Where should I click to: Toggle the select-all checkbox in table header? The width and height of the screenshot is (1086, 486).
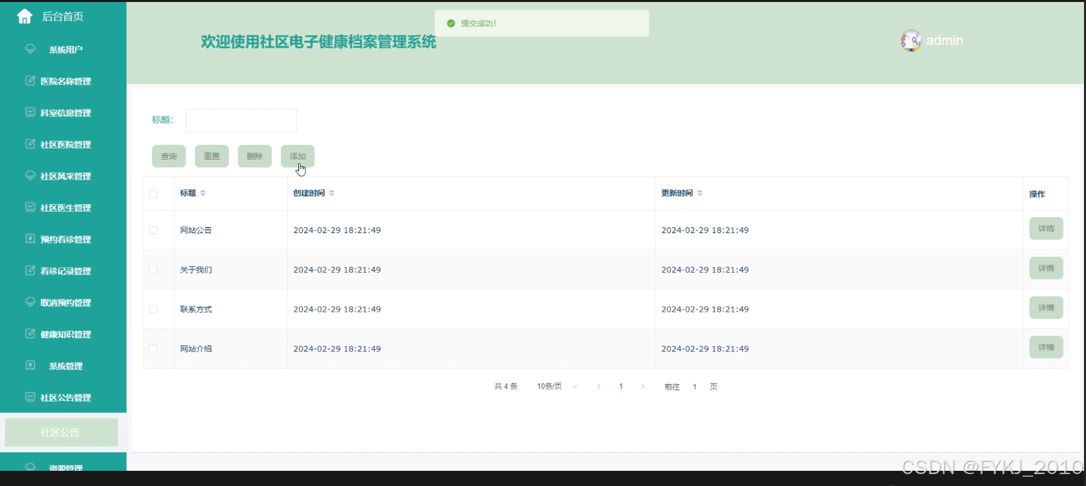point(153,194)
